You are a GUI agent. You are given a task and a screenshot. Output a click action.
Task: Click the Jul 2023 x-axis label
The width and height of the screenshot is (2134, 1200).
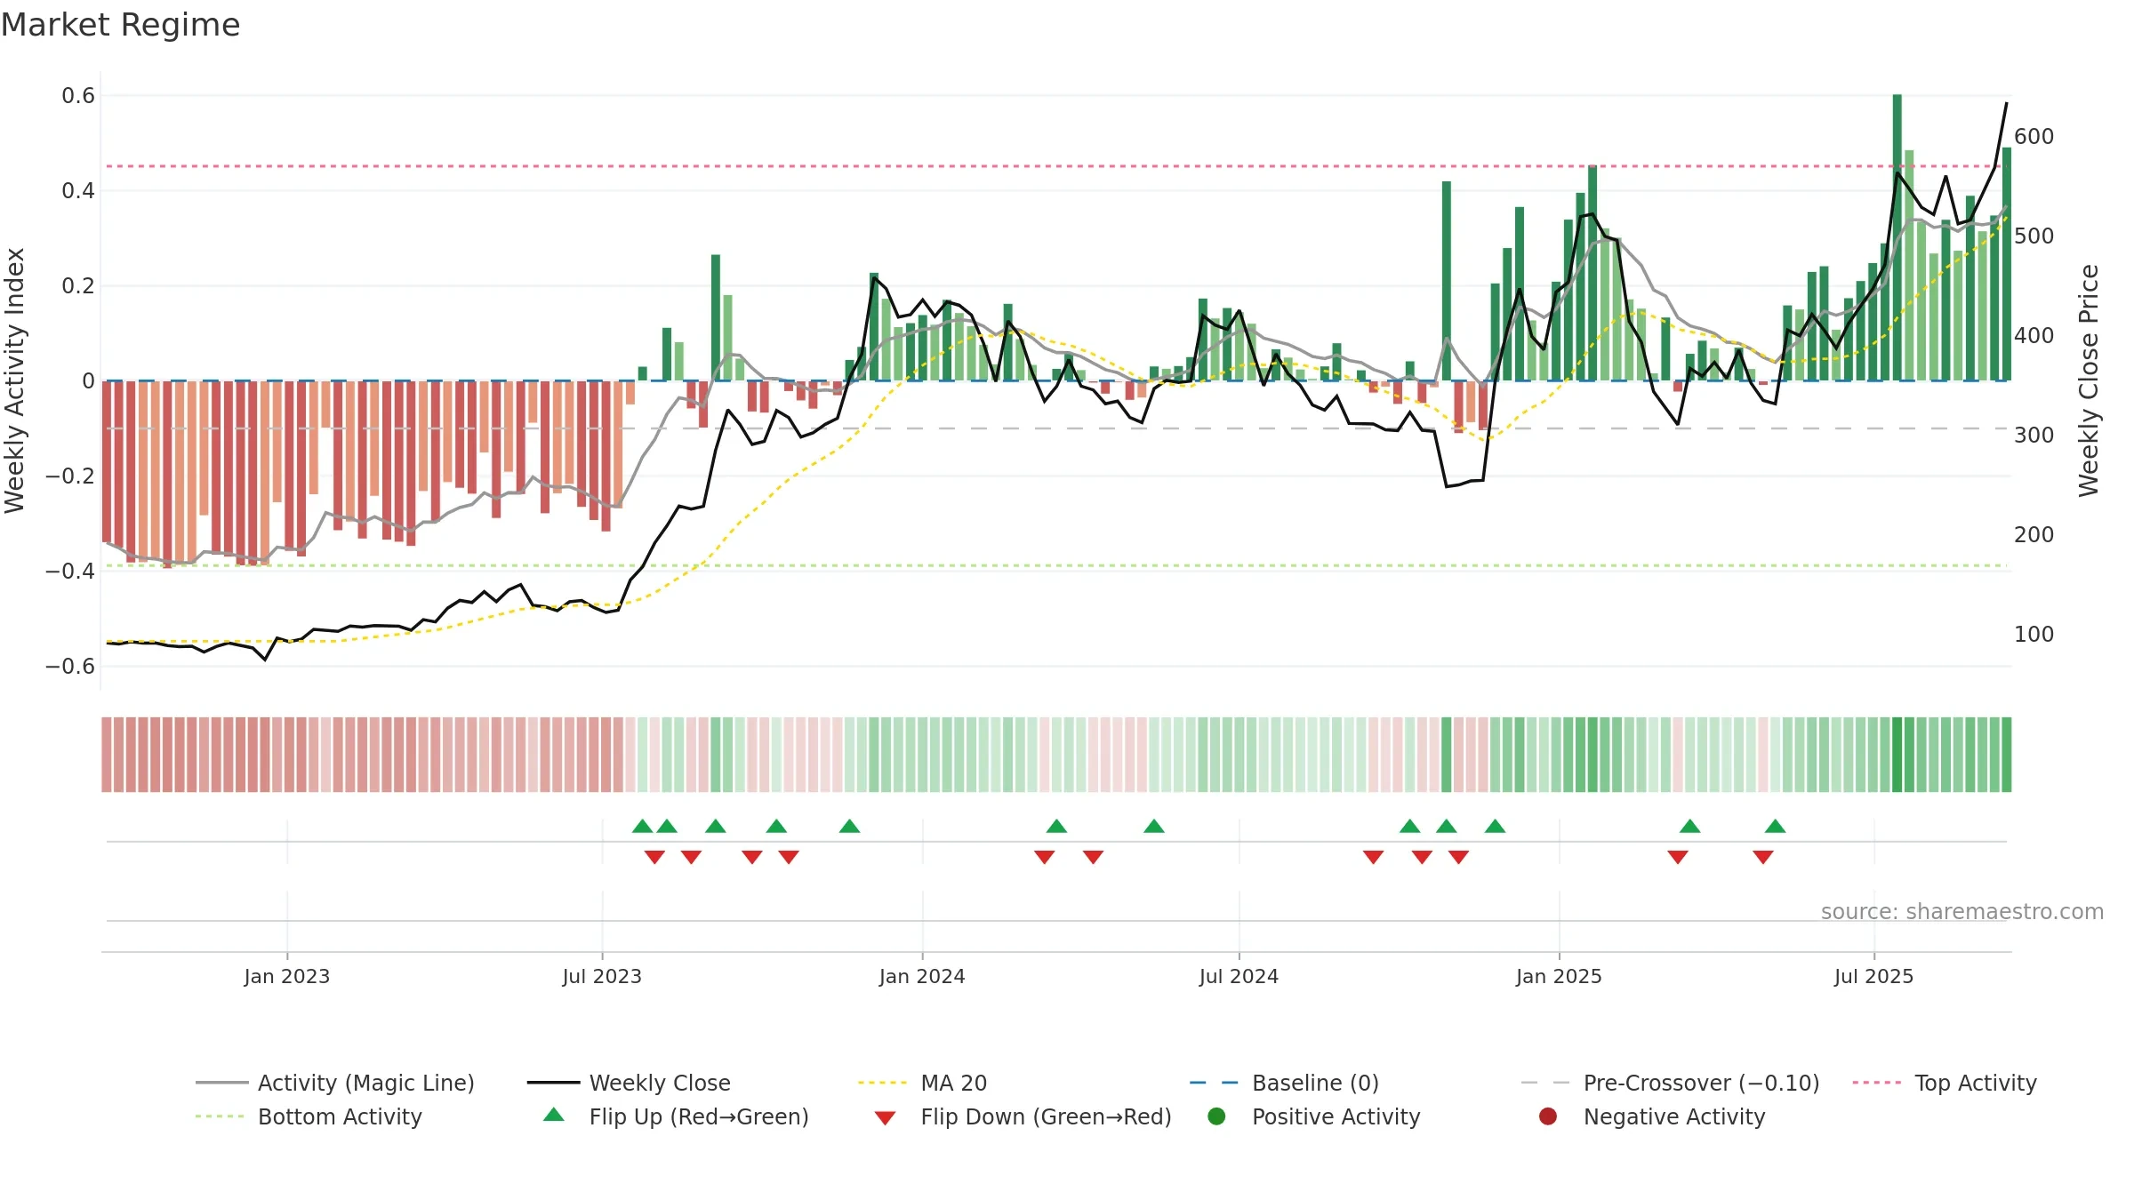click(x=602, y=976)
